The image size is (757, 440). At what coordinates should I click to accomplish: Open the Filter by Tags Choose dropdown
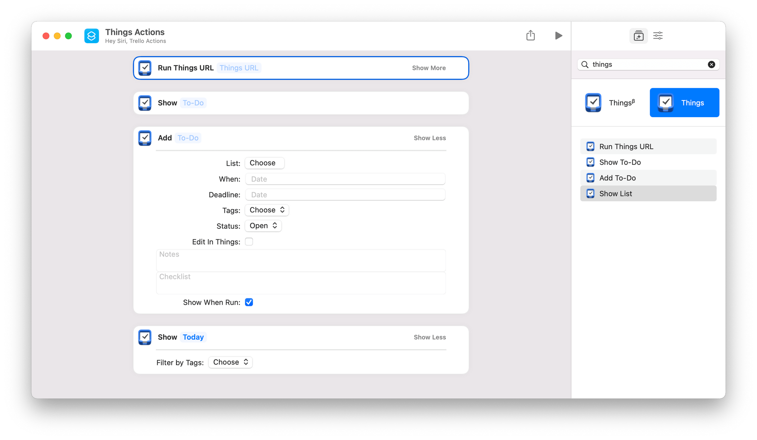point(231,362)
